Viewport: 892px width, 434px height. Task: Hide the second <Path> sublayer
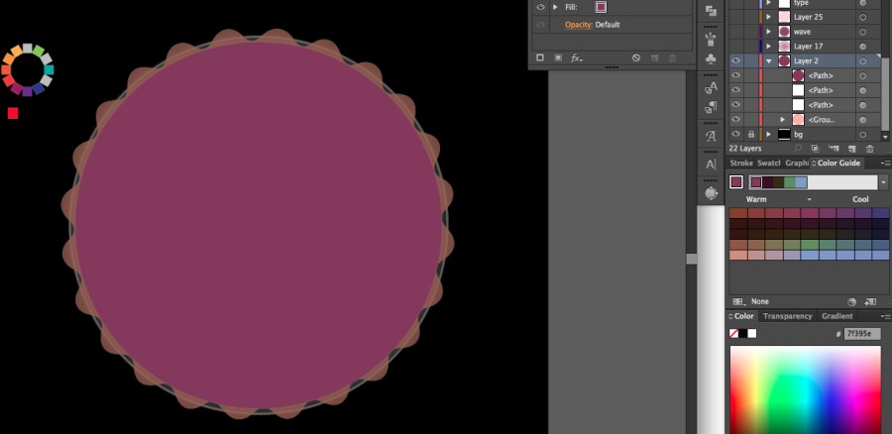(736, 90)
